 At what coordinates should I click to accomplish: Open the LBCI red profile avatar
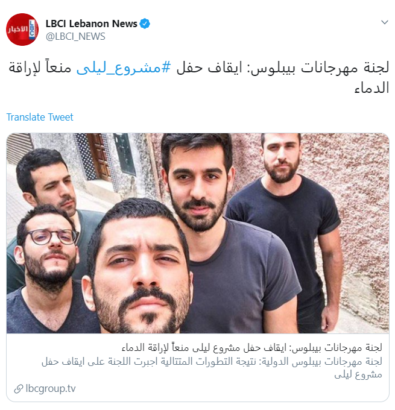pos(22,30)
